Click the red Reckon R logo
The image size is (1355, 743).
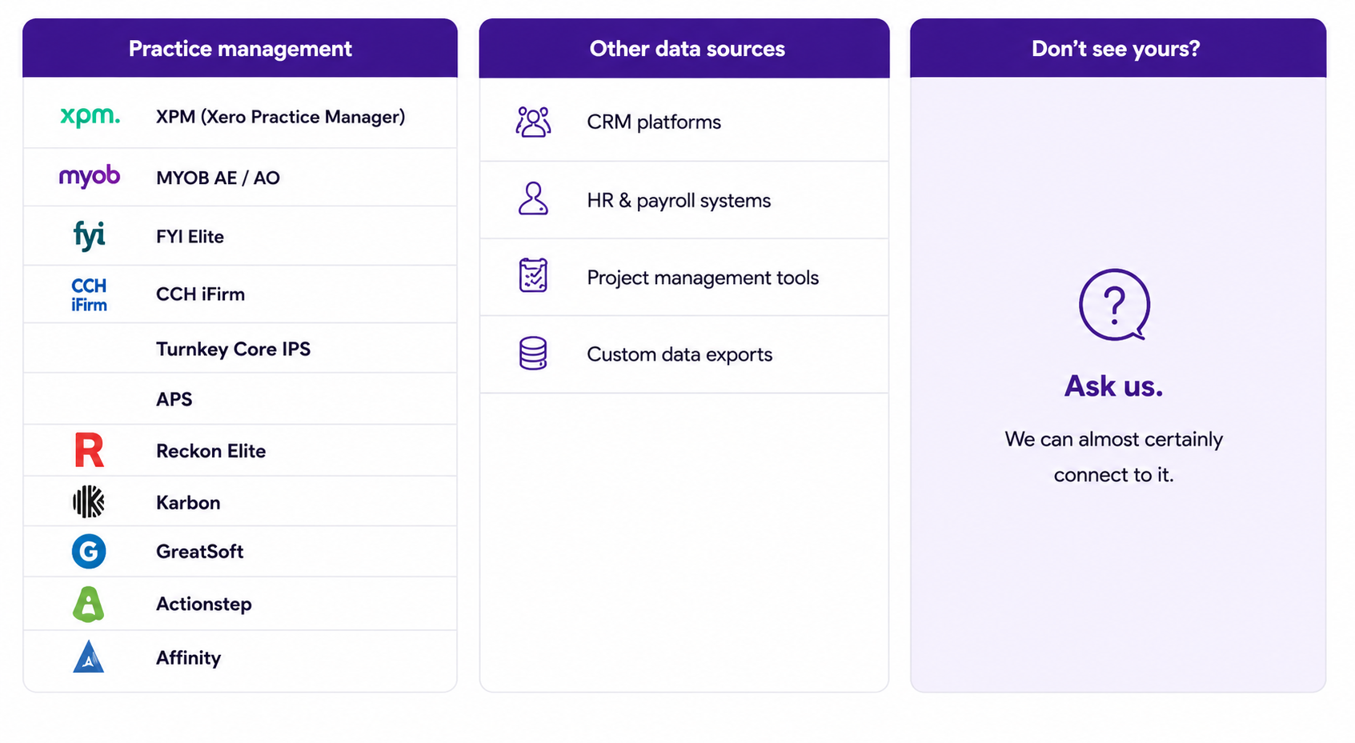click(x=89, y=450)
